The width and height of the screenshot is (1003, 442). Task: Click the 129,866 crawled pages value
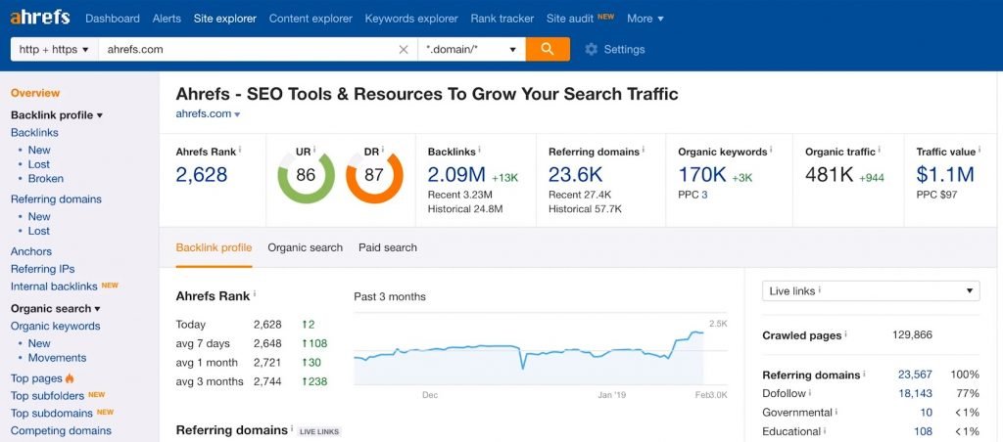(x=912, y=334)
